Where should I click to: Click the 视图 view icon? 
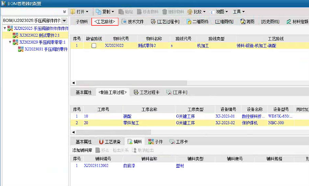pos(211,12)
